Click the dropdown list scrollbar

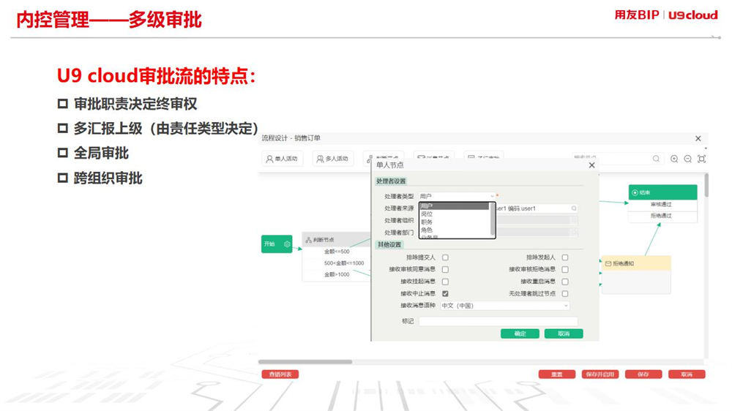click(x=492, y=219)
